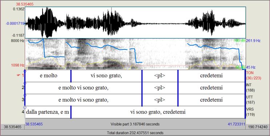Play the preceding 38.535465 seconds segment
Viewport: 270px width, 136px height.
point(13,127)
